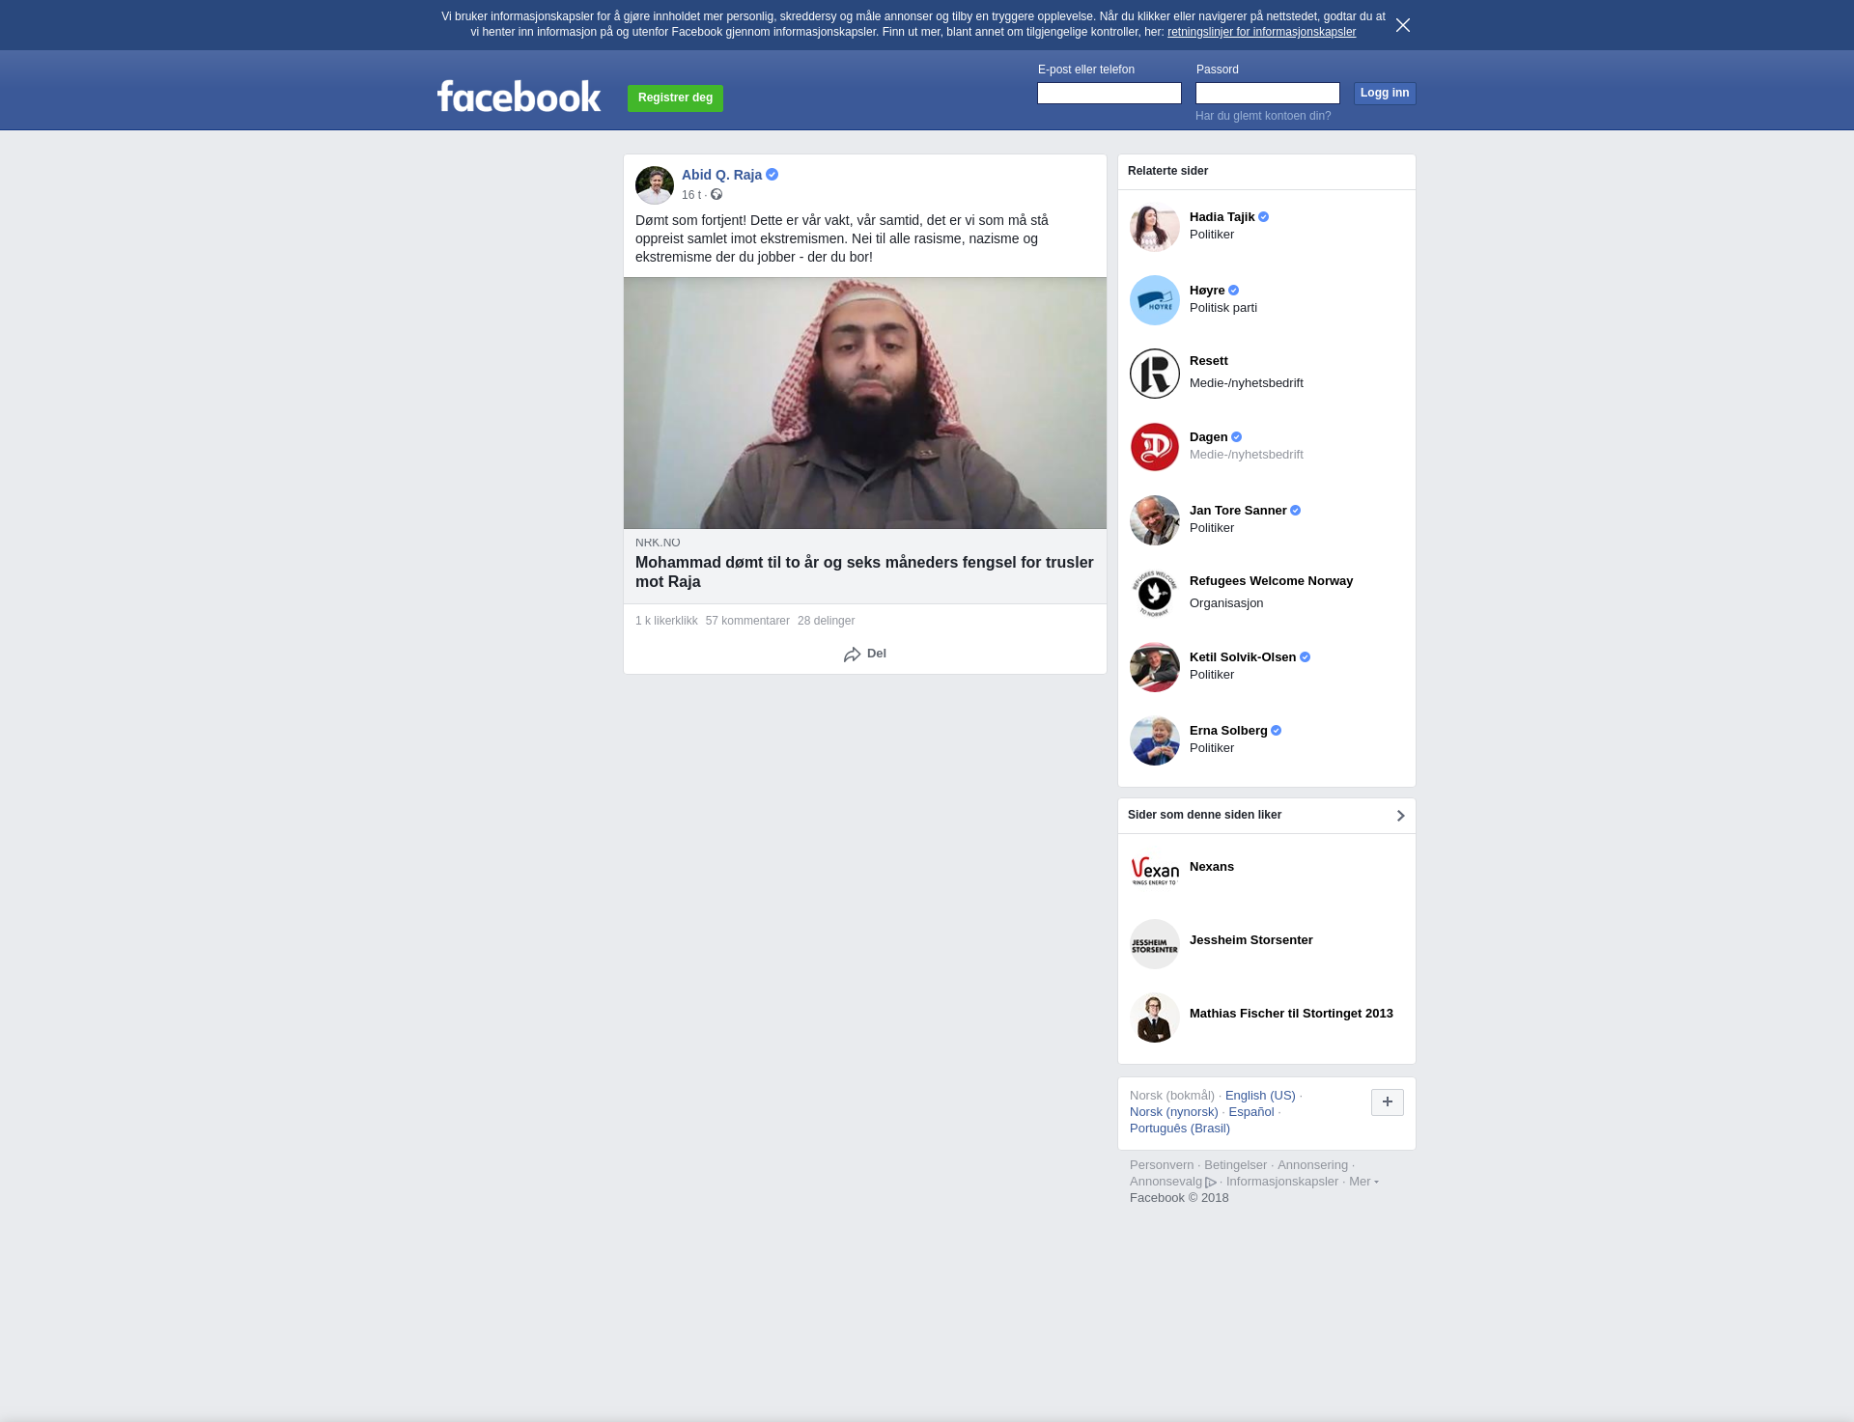Screen dimensions: 1854x1422
Task: Open the Dagen page link
Action: [x=1208, y=437]
